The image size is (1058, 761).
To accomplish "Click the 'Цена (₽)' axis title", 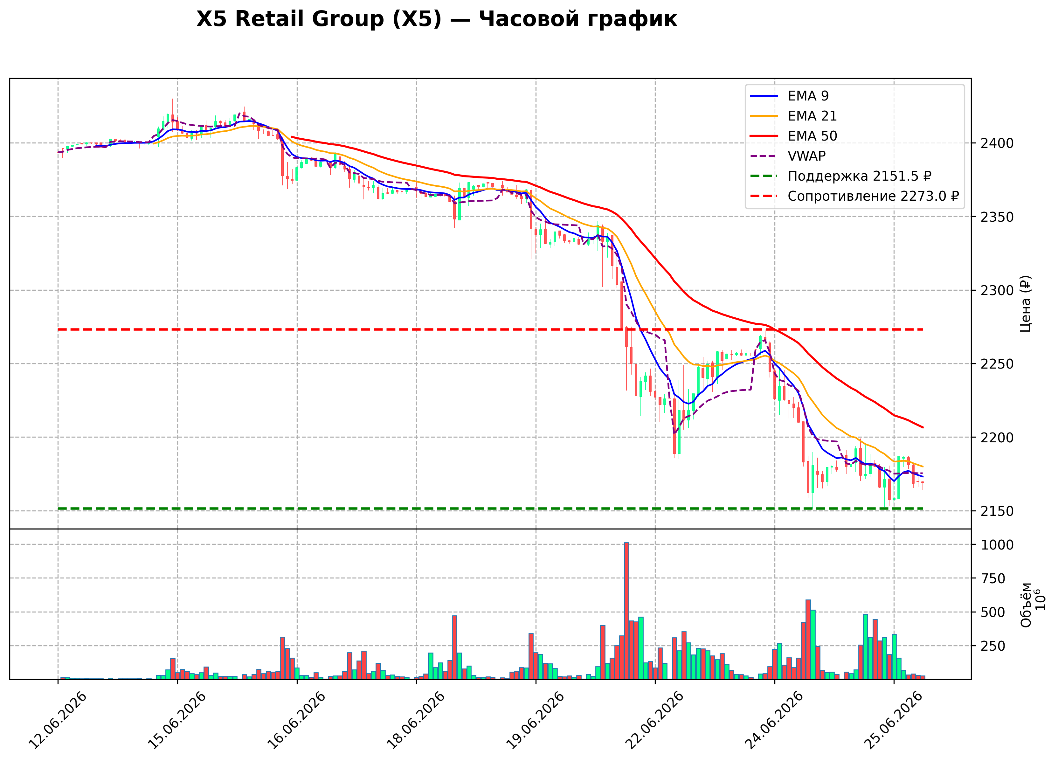I will coord(1026,304).
